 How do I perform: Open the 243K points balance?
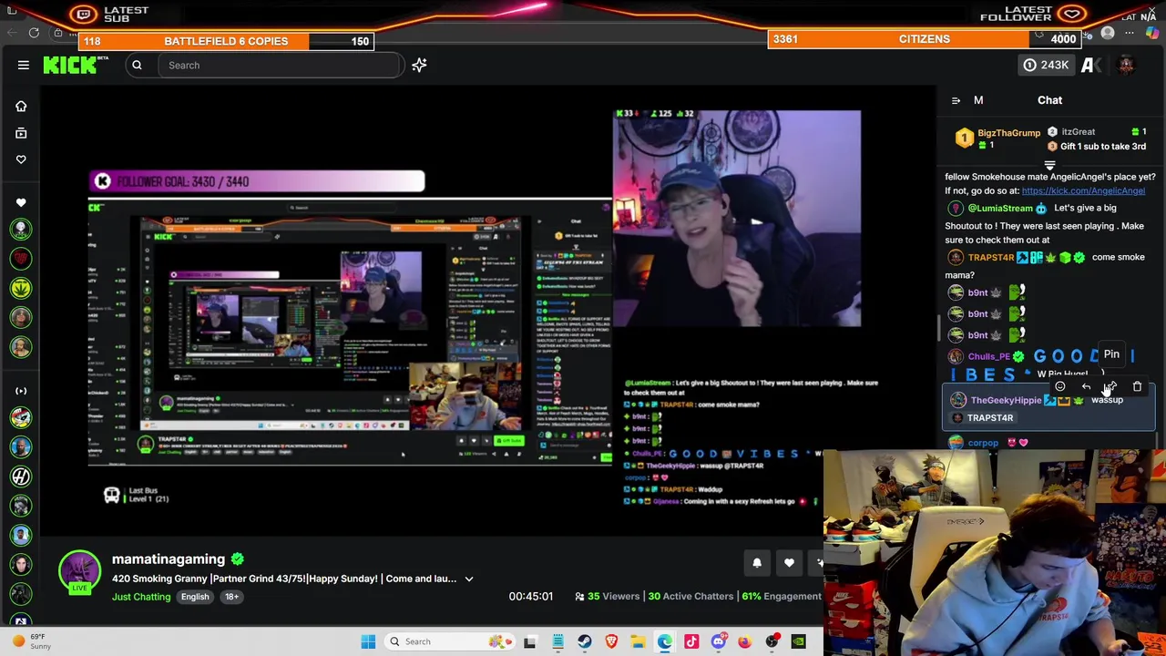(1045, 65)
